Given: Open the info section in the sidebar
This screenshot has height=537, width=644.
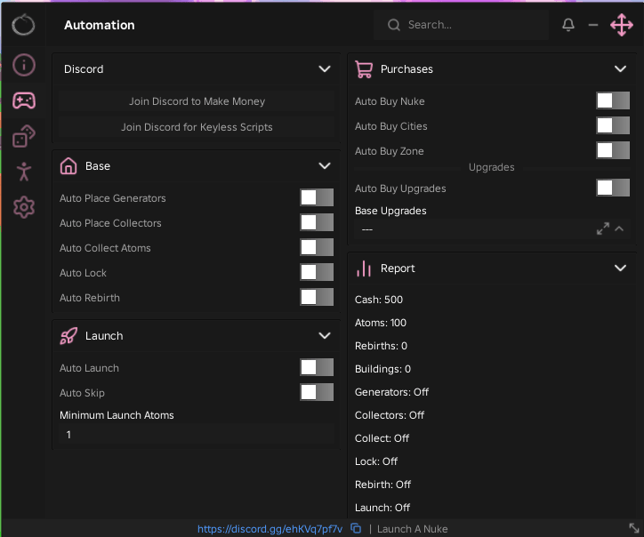Looking at the screenshot, I should pyautogui.click(x=24, y=65).
